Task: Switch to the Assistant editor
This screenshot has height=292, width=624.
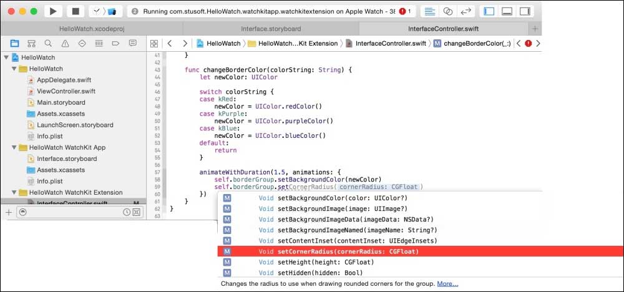Action: pos(448,11)
